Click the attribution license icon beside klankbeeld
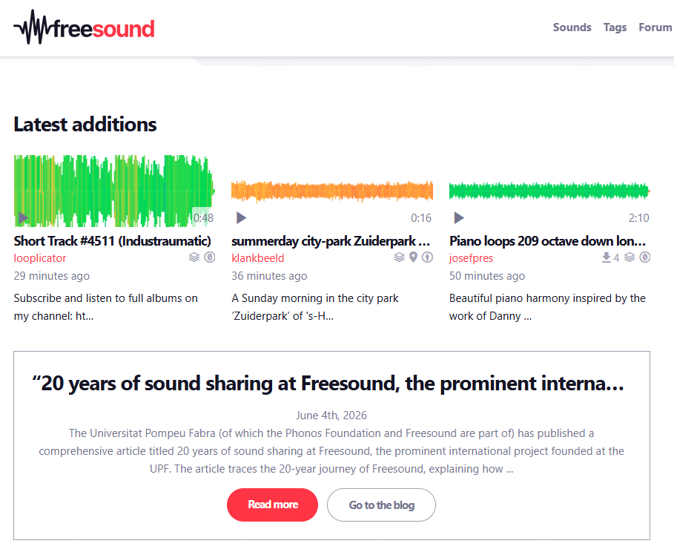Viewport: 674px width, 555px height. pos(427,257)
